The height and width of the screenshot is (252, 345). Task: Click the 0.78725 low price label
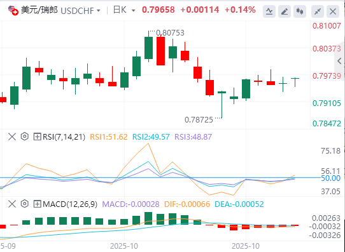(199, 120)
